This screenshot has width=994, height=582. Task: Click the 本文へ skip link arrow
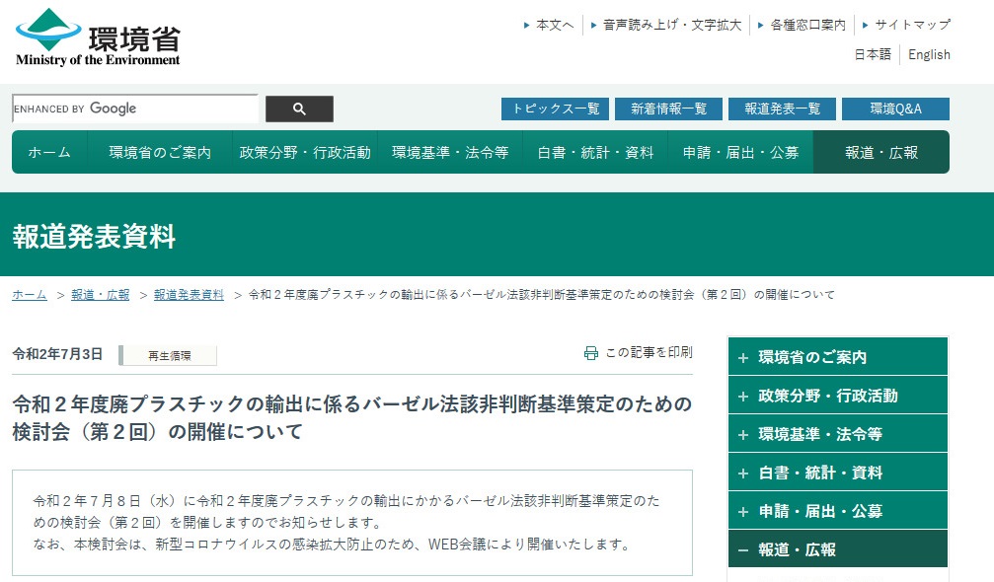click(x=524, y=26)
